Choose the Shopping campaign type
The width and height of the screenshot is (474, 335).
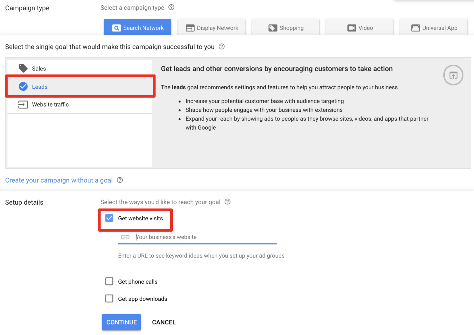click(x=286, y=28)
